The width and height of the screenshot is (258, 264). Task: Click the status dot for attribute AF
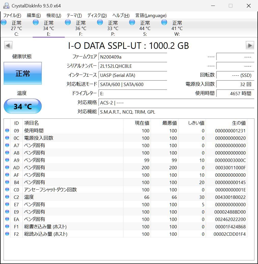pos(7,175)
